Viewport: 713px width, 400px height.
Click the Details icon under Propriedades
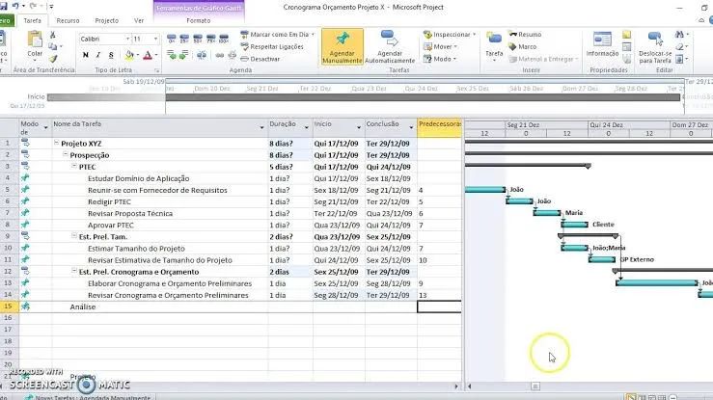(x=626, y=47)
